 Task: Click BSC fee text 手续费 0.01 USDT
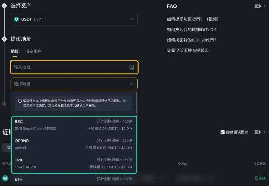coord(109,128)
